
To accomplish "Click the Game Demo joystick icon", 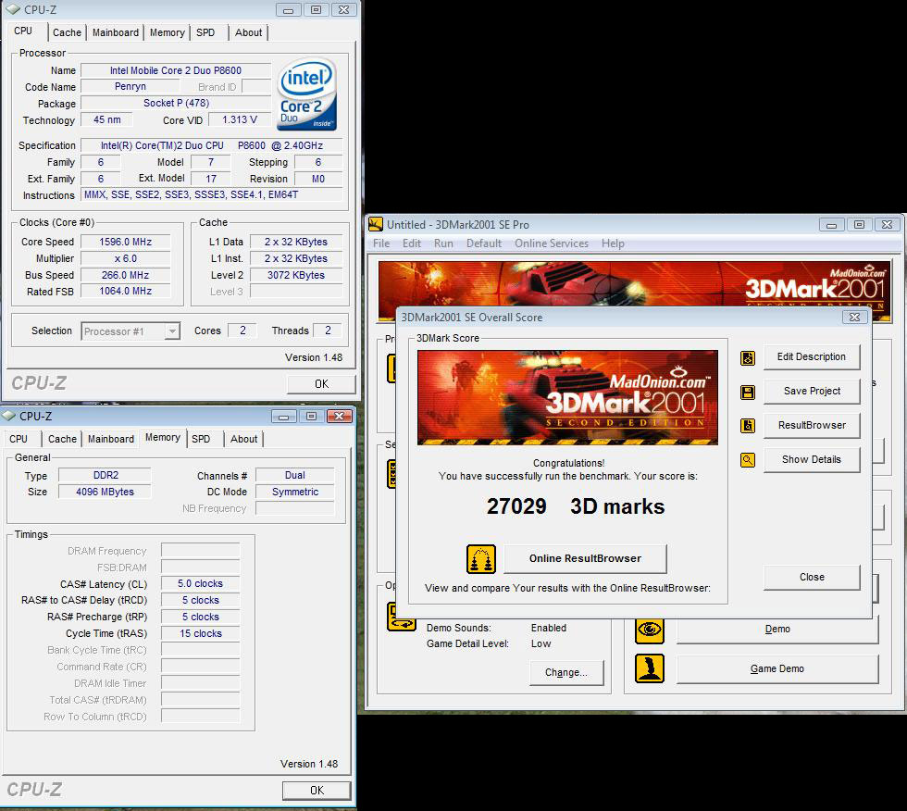I will point(650,669).
